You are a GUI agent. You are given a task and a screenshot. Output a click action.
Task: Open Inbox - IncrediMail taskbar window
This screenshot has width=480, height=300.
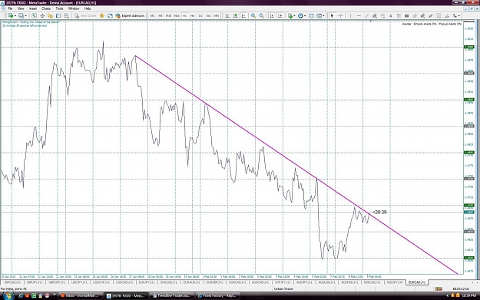pos(81,295)
